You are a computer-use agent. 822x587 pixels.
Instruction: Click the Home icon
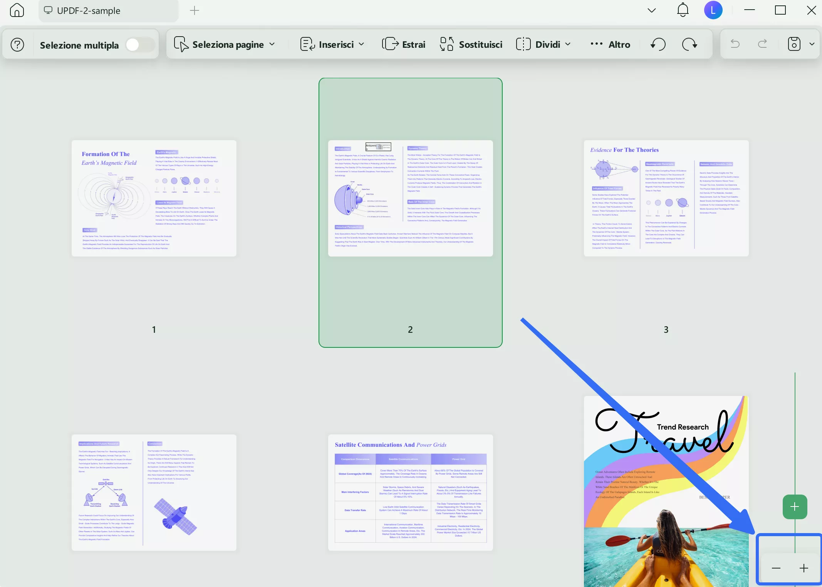click(x=17, y=10)
